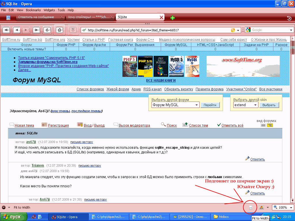Click the Wand login button in toolbar
Viewport: 295px width, 221px height.
coord(73,30)
